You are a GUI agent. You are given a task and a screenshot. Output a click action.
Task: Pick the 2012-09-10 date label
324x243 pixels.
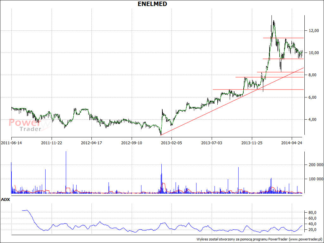point(131,143)
